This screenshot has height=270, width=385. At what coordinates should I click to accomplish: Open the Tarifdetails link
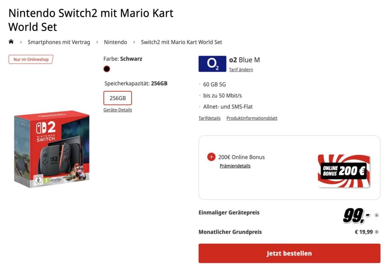[x=209, y=118]
